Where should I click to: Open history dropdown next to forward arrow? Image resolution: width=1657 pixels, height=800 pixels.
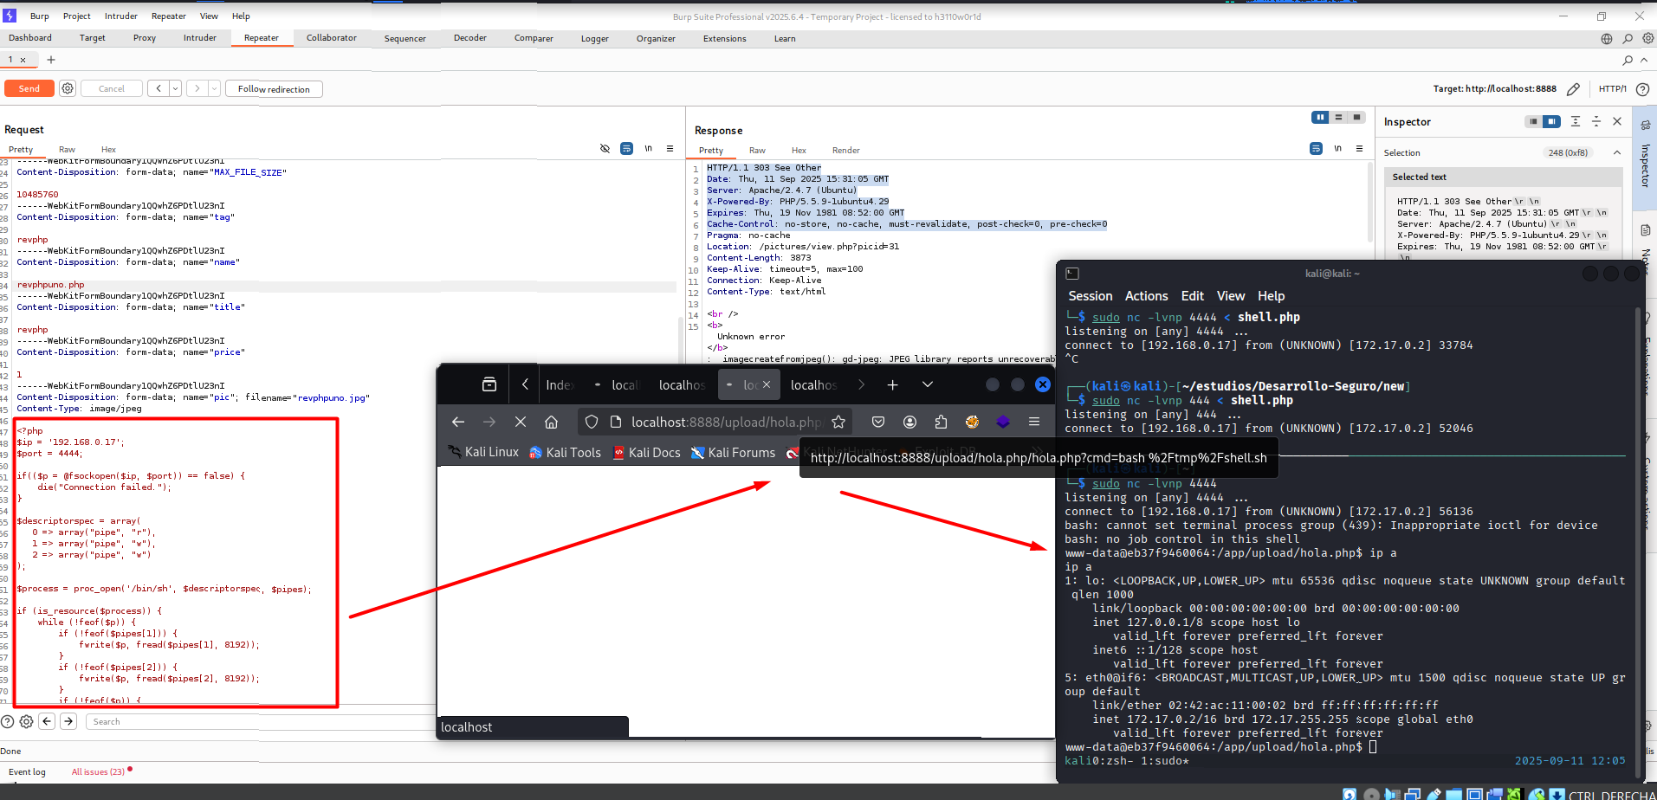coord(214,88)
